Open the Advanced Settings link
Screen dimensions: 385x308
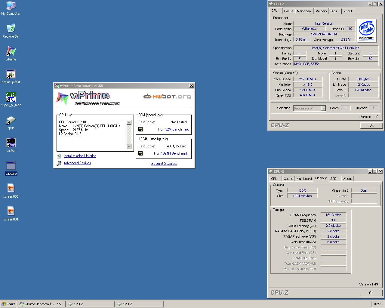pyautogui.click(x=77, y=163)
